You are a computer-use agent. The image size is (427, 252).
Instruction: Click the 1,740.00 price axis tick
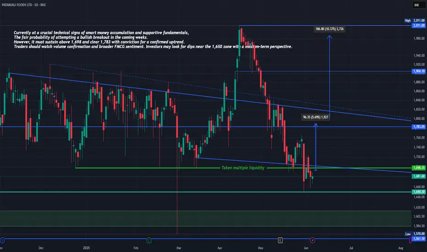click(419, 147)
